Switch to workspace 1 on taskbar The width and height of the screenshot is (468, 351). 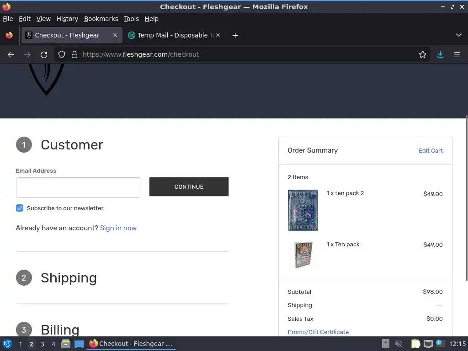click(x=20, y=344)
